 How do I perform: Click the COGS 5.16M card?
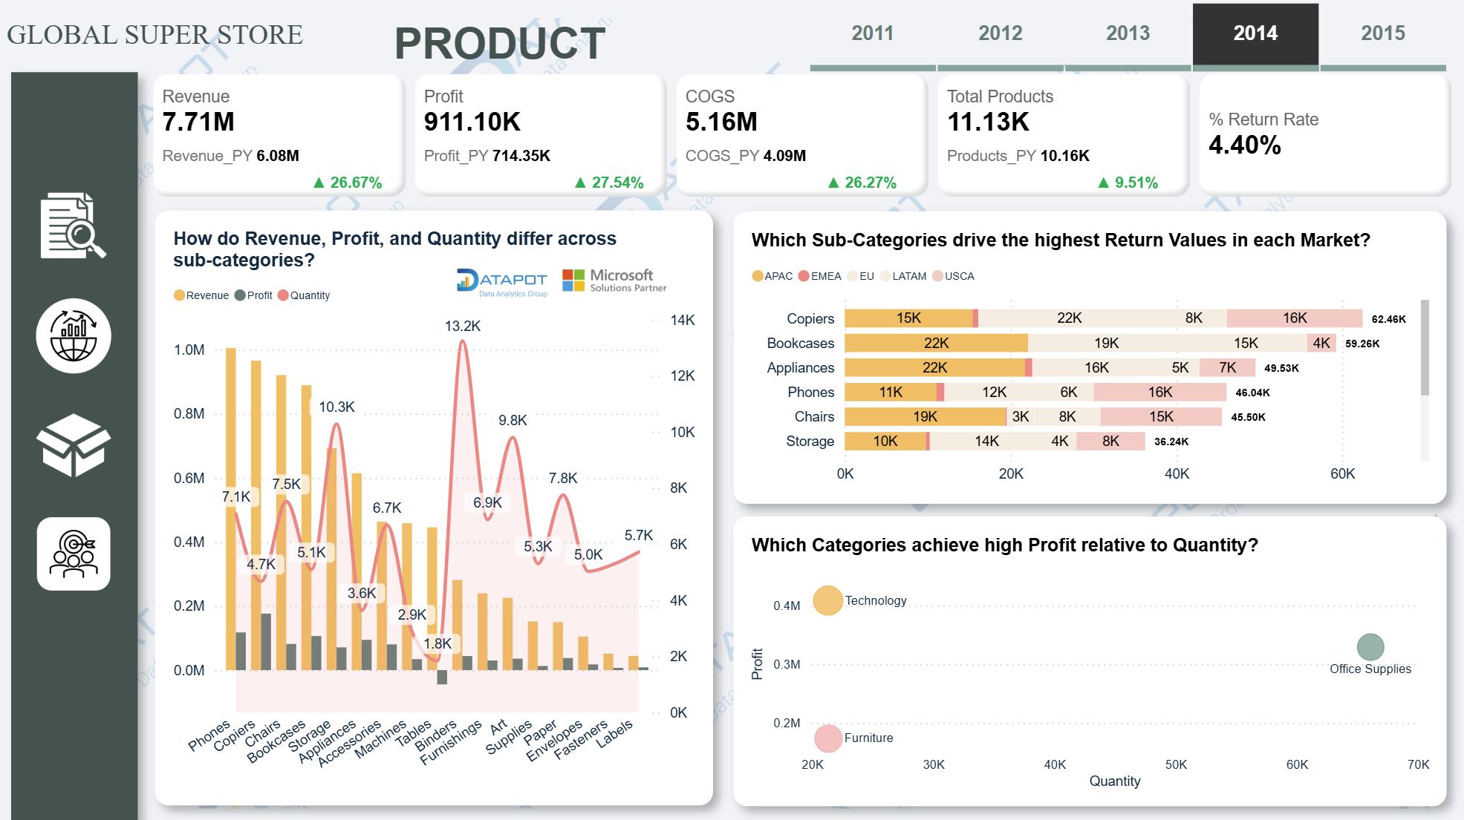(801, 135)
